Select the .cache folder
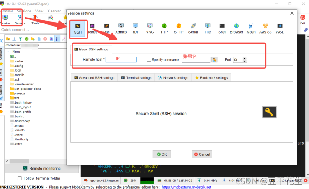The image size is (309, 189). (x=17, y=61)
